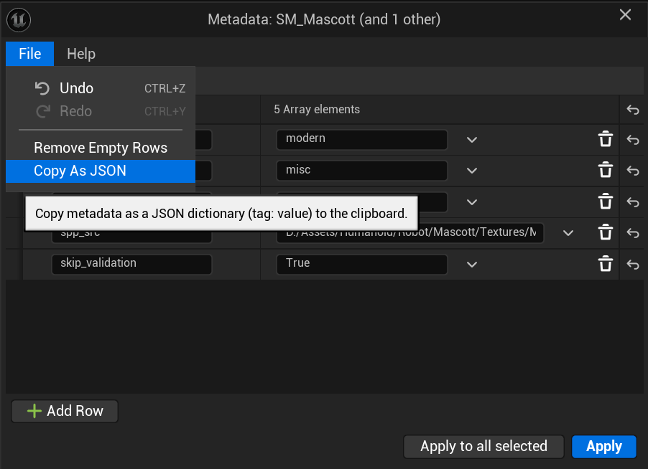Delete the misc metadata row via trash icon
Viewport: 648px width, 469px height.
(606, 171)
